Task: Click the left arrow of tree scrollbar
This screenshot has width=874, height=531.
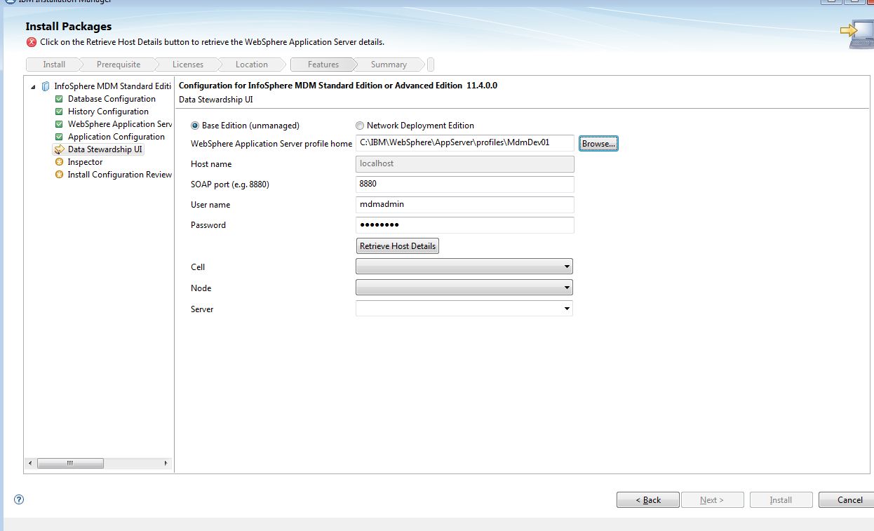Action: 29,463
